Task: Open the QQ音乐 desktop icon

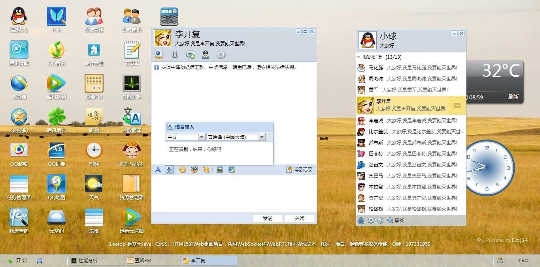Action: [x=57, y=53]
